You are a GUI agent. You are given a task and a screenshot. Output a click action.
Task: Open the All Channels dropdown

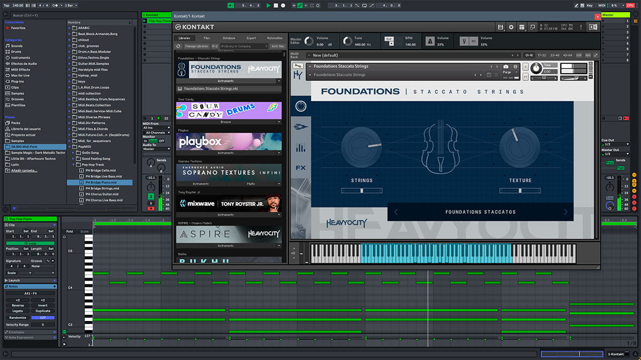click(x=157, y=132)
